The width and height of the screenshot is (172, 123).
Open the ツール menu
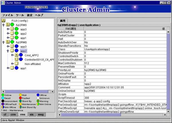pos(20,15)
